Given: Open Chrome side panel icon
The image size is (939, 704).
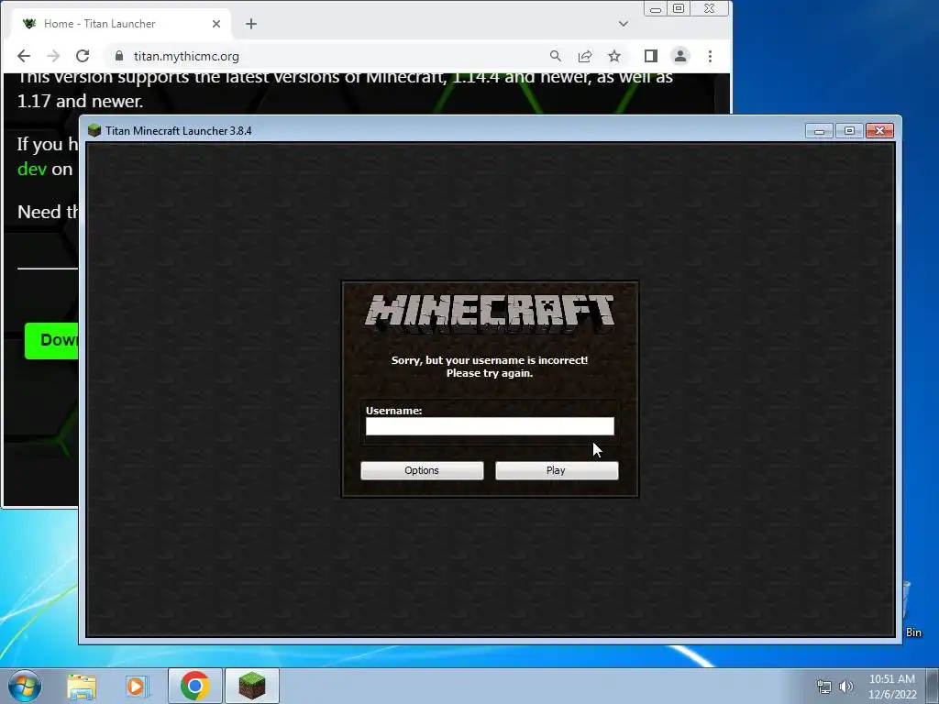Looking at the screenshot, I should click(x=651, y=56).
